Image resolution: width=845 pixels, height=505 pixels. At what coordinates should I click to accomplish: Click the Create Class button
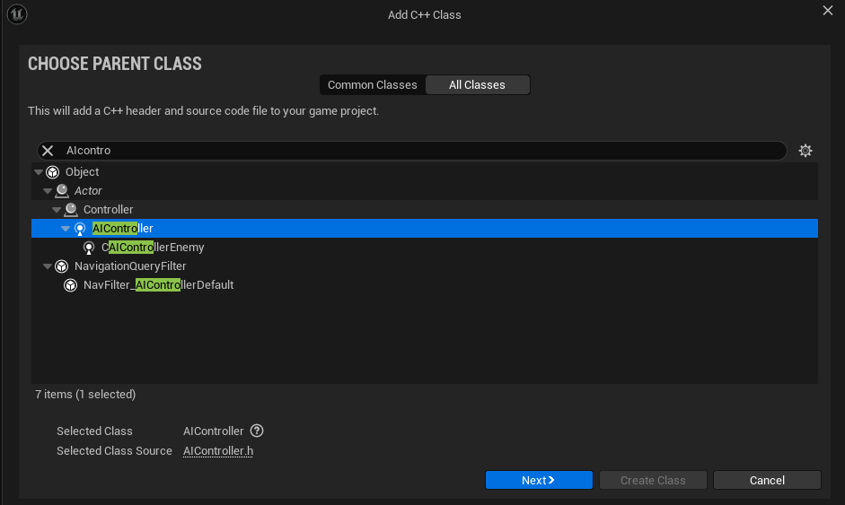point(653,480)
